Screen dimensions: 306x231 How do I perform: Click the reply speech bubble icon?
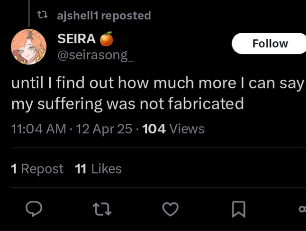point(34,209)
